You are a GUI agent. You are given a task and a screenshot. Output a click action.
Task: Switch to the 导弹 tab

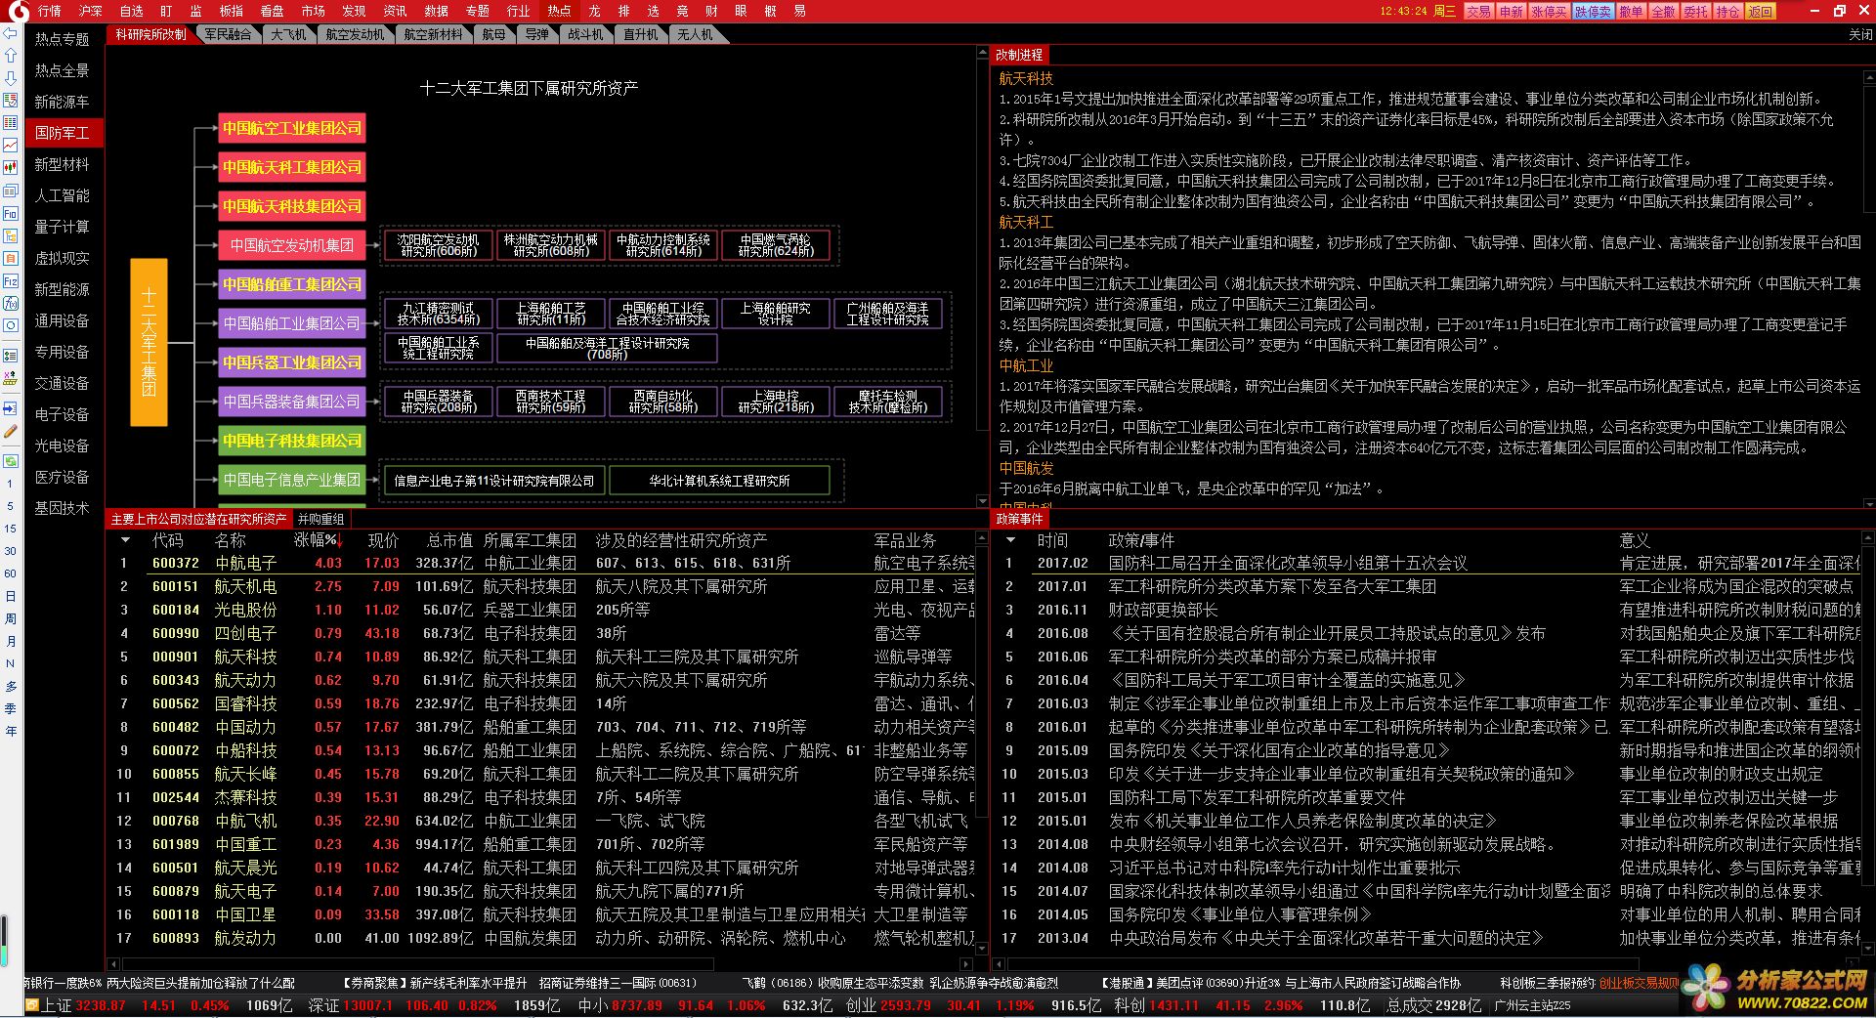(x=536, y=34)
